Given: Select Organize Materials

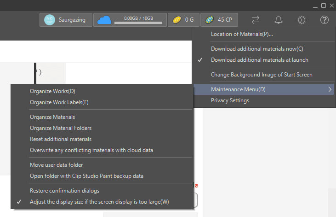Looking at the screenshot, I should tap(102, 117).
